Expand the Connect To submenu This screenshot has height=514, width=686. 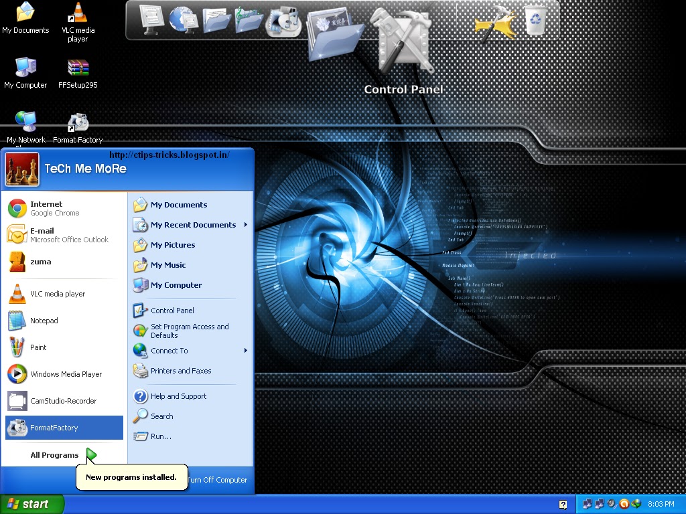coord(191,351)
